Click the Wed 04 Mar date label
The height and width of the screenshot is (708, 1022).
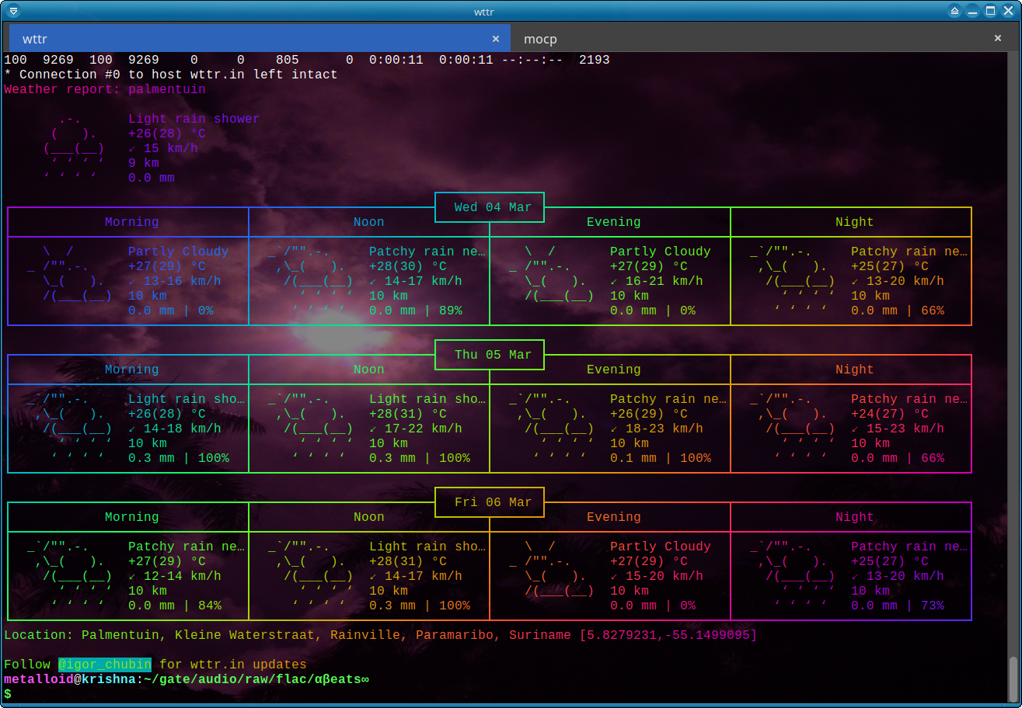coord(493,207)
